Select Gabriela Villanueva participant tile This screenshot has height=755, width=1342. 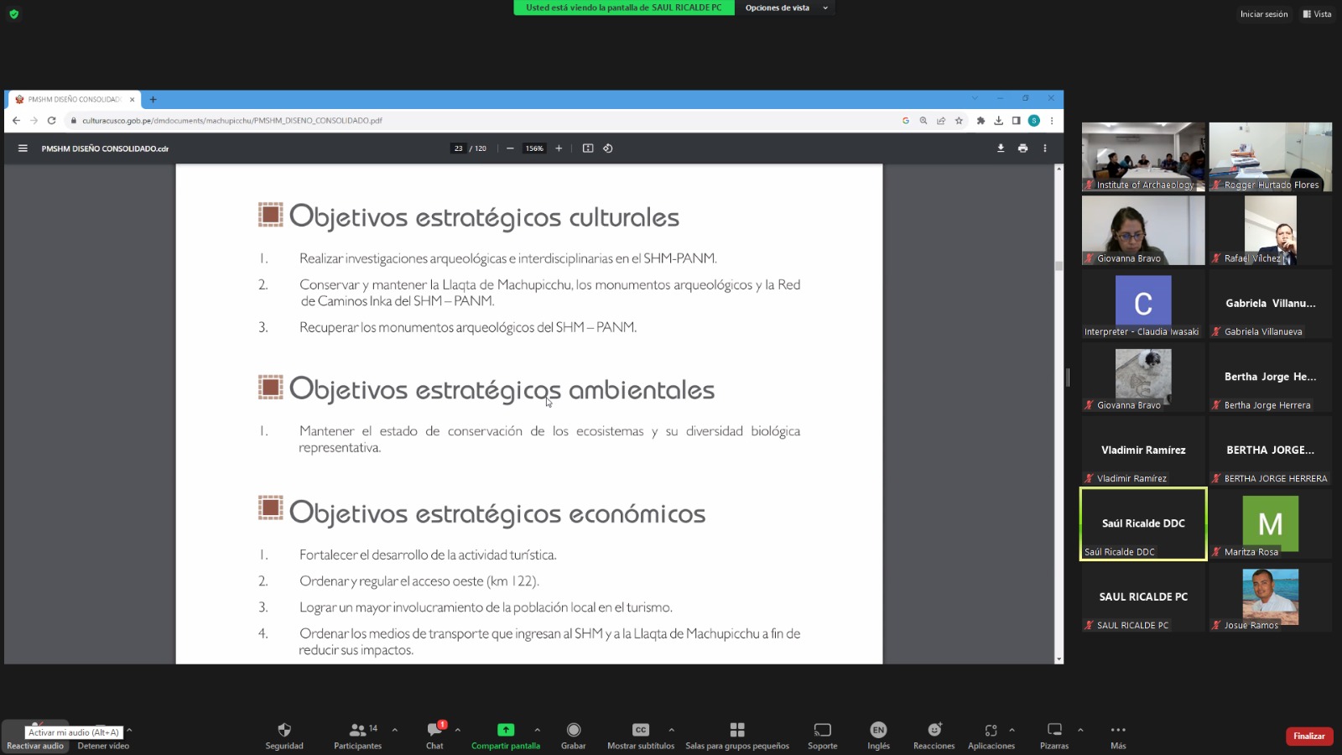point(1271,304)
